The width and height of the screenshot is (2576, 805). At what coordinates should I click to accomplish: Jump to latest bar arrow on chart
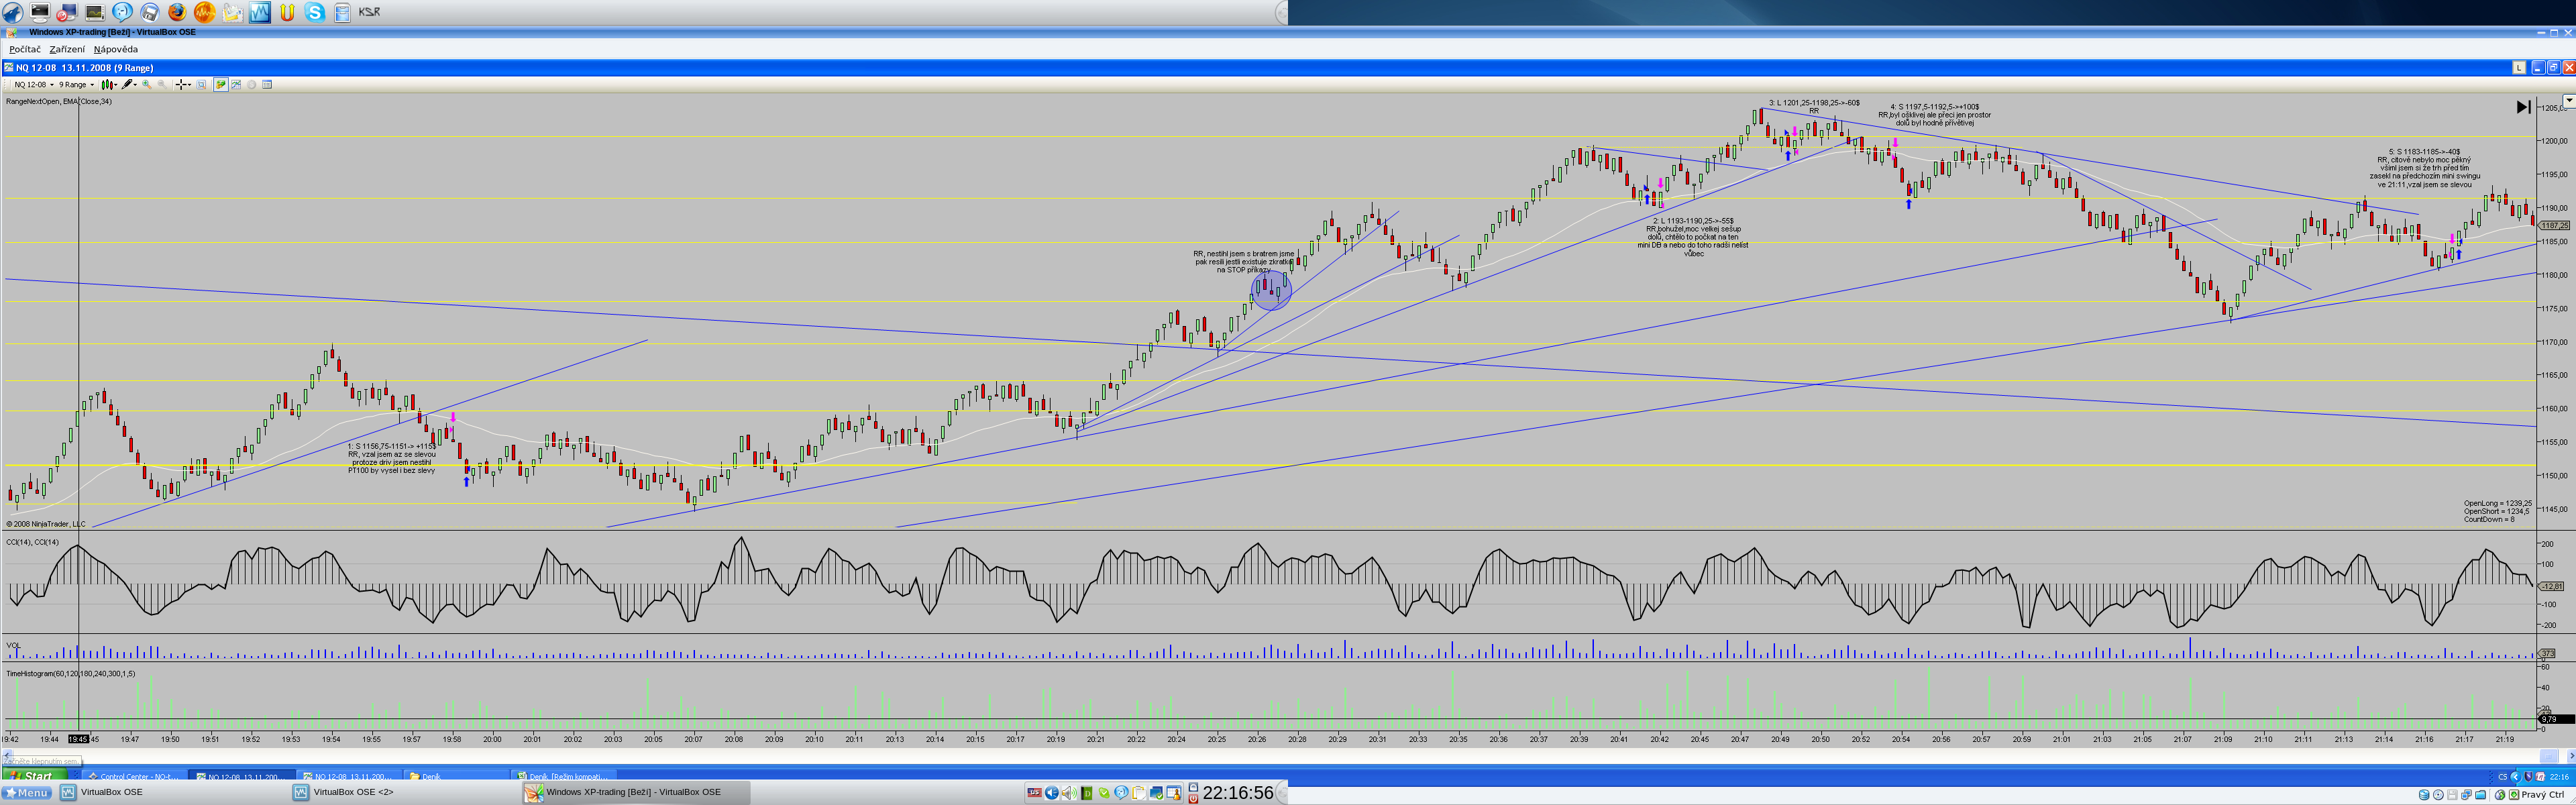2522,107
